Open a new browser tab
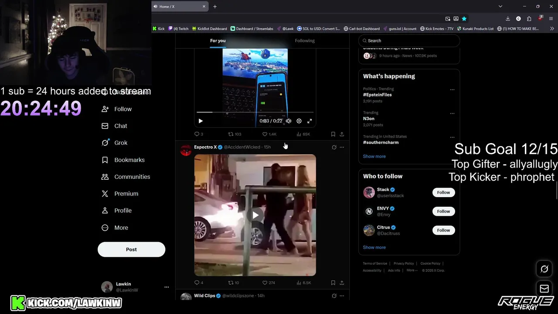This screenshot has height=314, width=558. [215, 7]
